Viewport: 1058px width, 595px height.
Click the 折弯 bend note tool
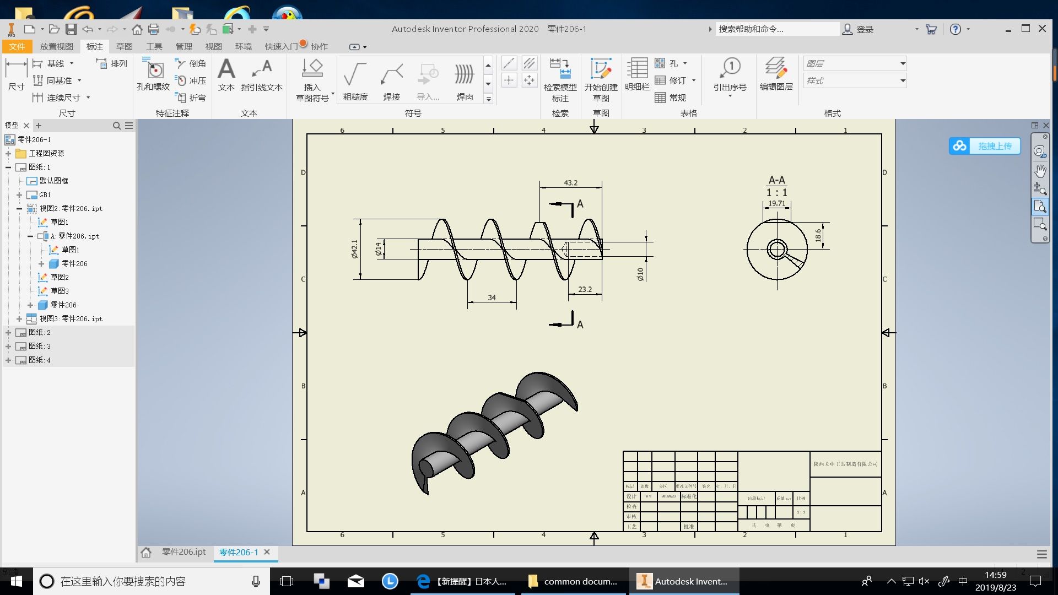190,98
